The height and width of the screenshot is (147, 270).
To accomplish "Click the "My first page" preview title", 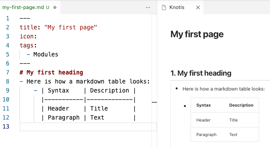I will [197, 34].
